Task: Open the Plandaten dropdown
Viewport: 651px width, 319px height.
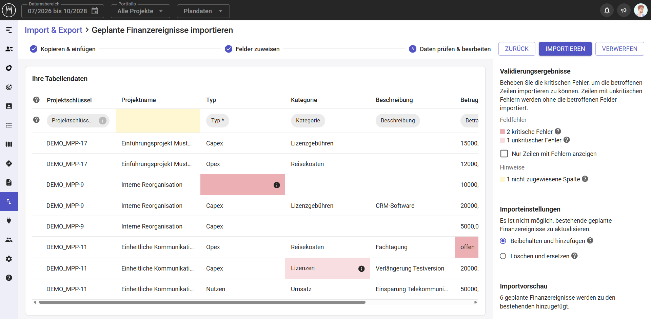Action: (x=203, y=11)
